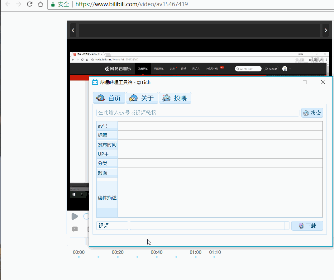Go back with the browser back arrow
The width and height of the screenshot is (334, 280).
(8, 4)
